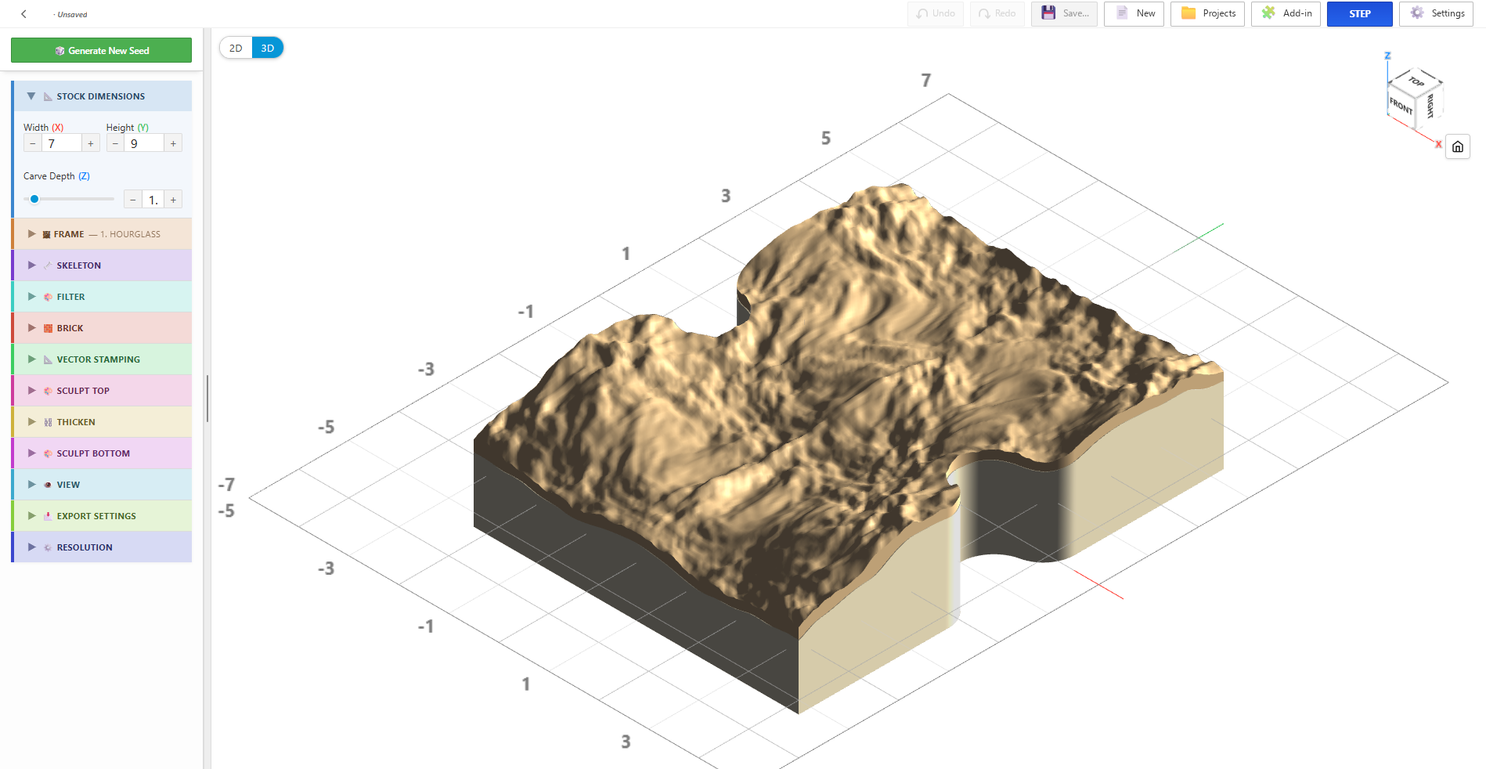This screenshot has height=769, width=1486.
Task: Expand the Filter section
Action: coord(103,297)
